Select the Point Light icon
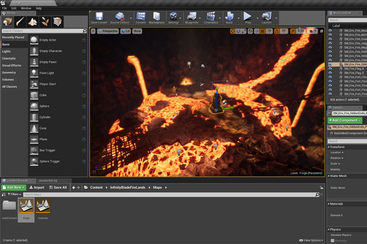This screenshot has width=367, height=244. (x=34, y=73)
